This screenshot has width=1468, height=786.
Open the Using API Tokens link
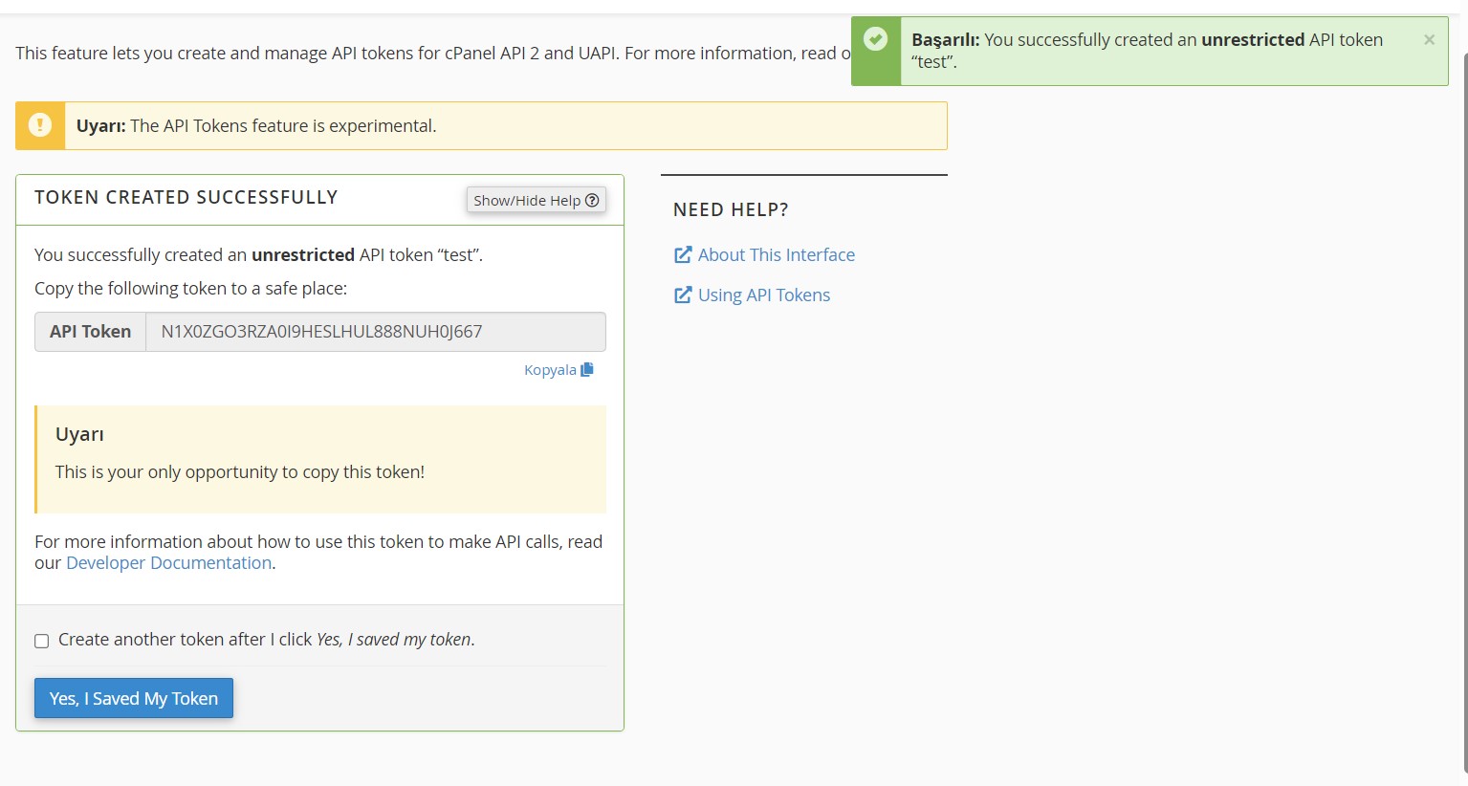(763, 295)
